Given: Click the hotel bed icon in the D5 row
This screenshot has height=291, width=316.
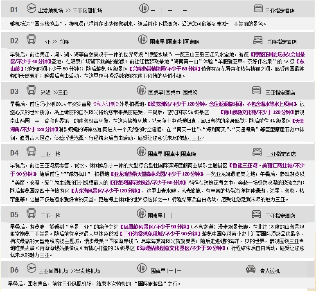Looking at the screenshot, I should (x=258, y=214).
